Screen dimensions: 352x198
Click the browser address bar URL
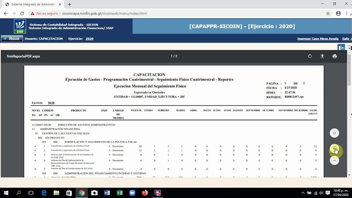click(x=105, y=13)
